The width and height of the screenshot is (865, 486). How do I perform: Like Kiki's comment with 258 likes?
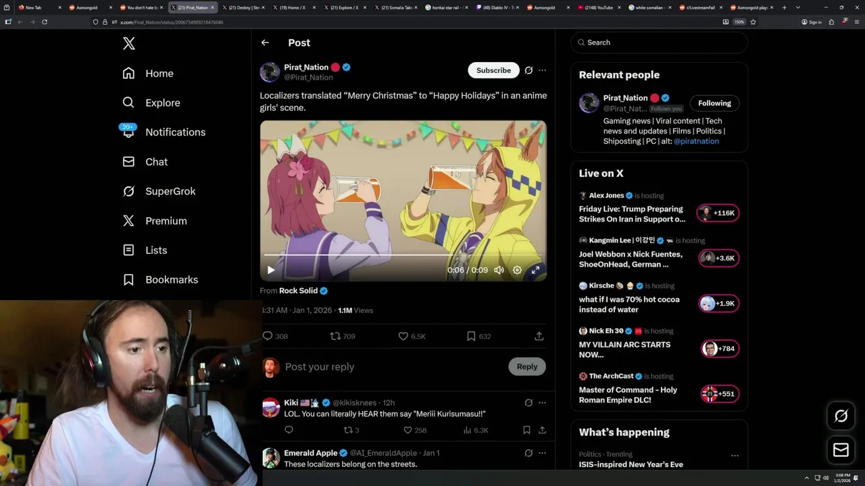(415, 430)
